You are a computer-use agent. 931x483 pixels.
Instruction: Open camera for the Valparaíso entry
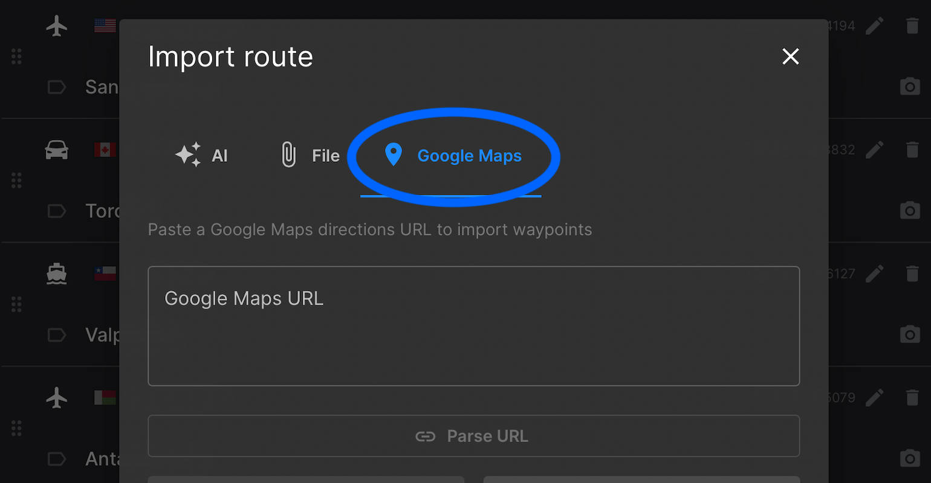910,334
